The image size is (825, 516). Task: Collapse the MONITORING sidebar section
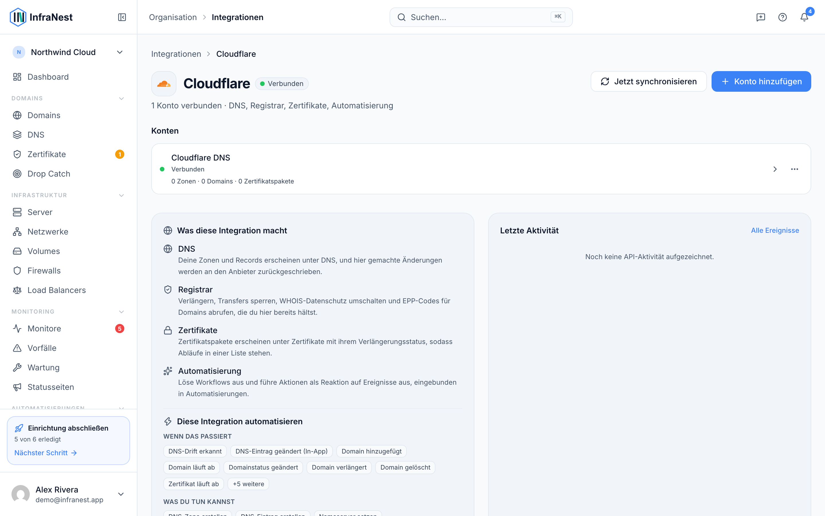[x=121, y=312]
